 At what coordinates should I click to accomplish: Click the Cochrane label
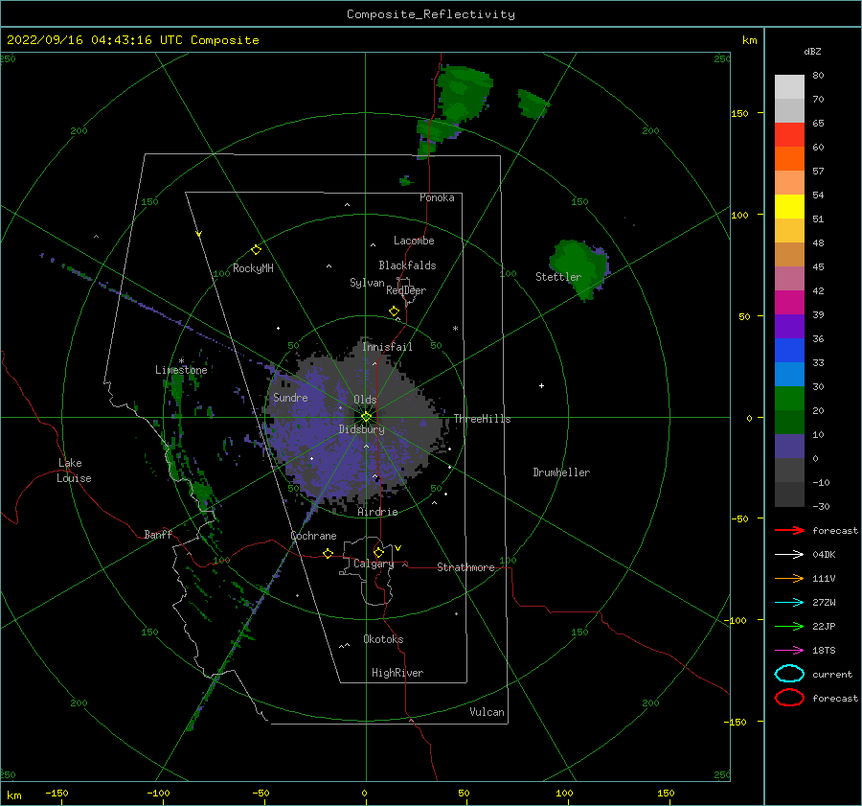(313, 536)
